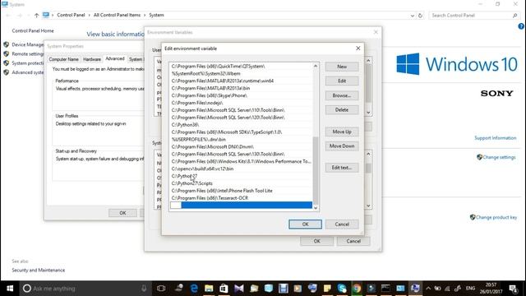This screenshot has width=526, height=296.
Task: Open the Windows Store taskbar icon
Action: [x=224, y=289]
